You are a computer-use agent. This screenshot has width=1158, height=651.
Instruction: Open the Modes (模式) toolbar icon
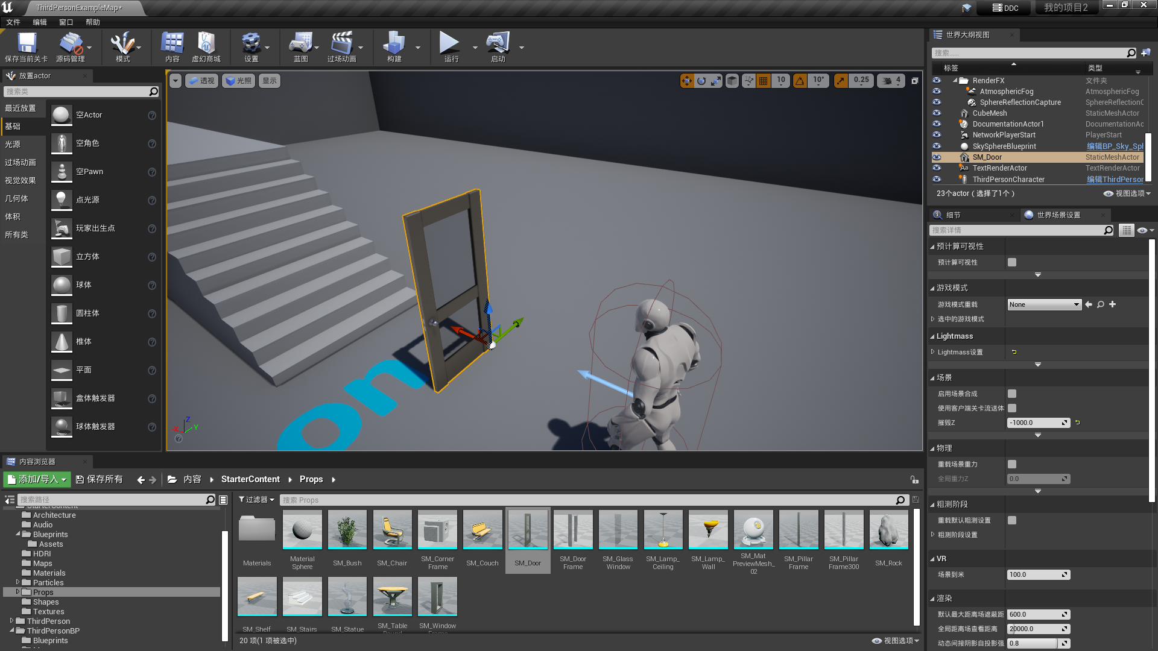pos(122,47)
